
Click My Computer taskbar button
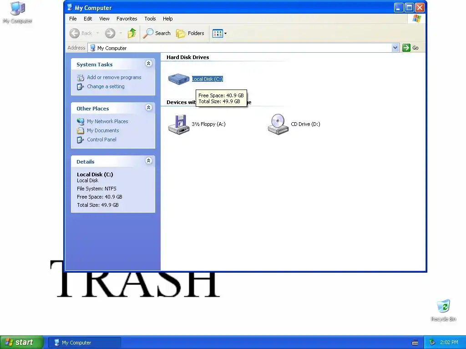tap(85, 343)
